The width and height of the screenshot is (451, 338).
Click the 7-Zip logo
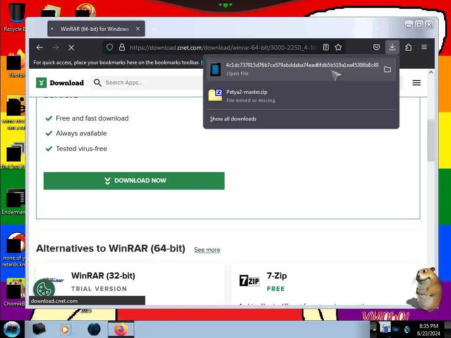tap(249, 280)
